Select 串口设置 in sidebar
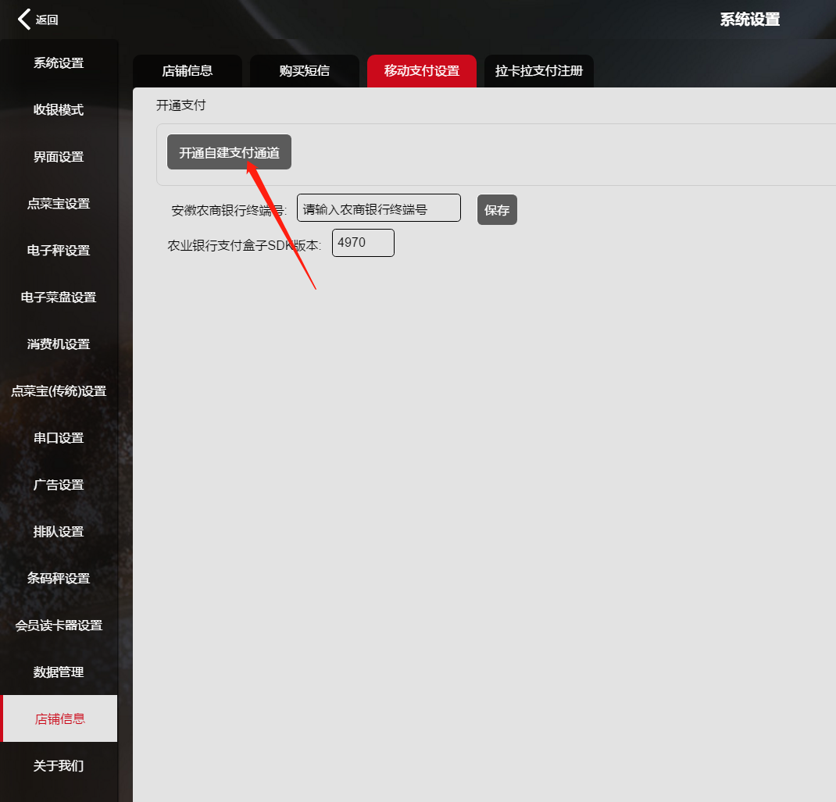 click(x=59, y=438)
